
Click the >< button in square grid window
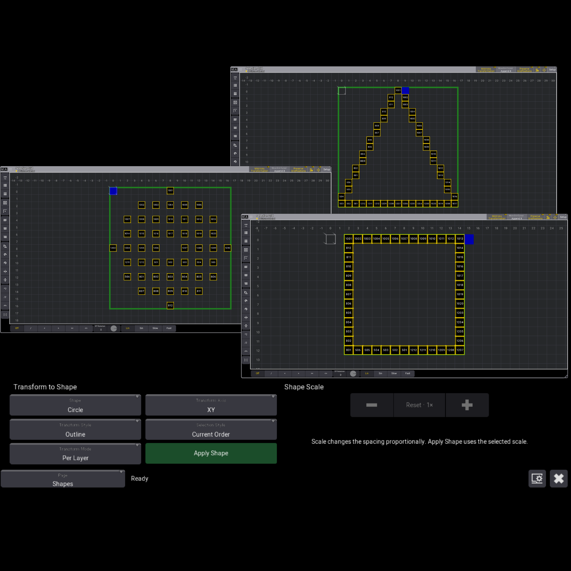[312, 373]
